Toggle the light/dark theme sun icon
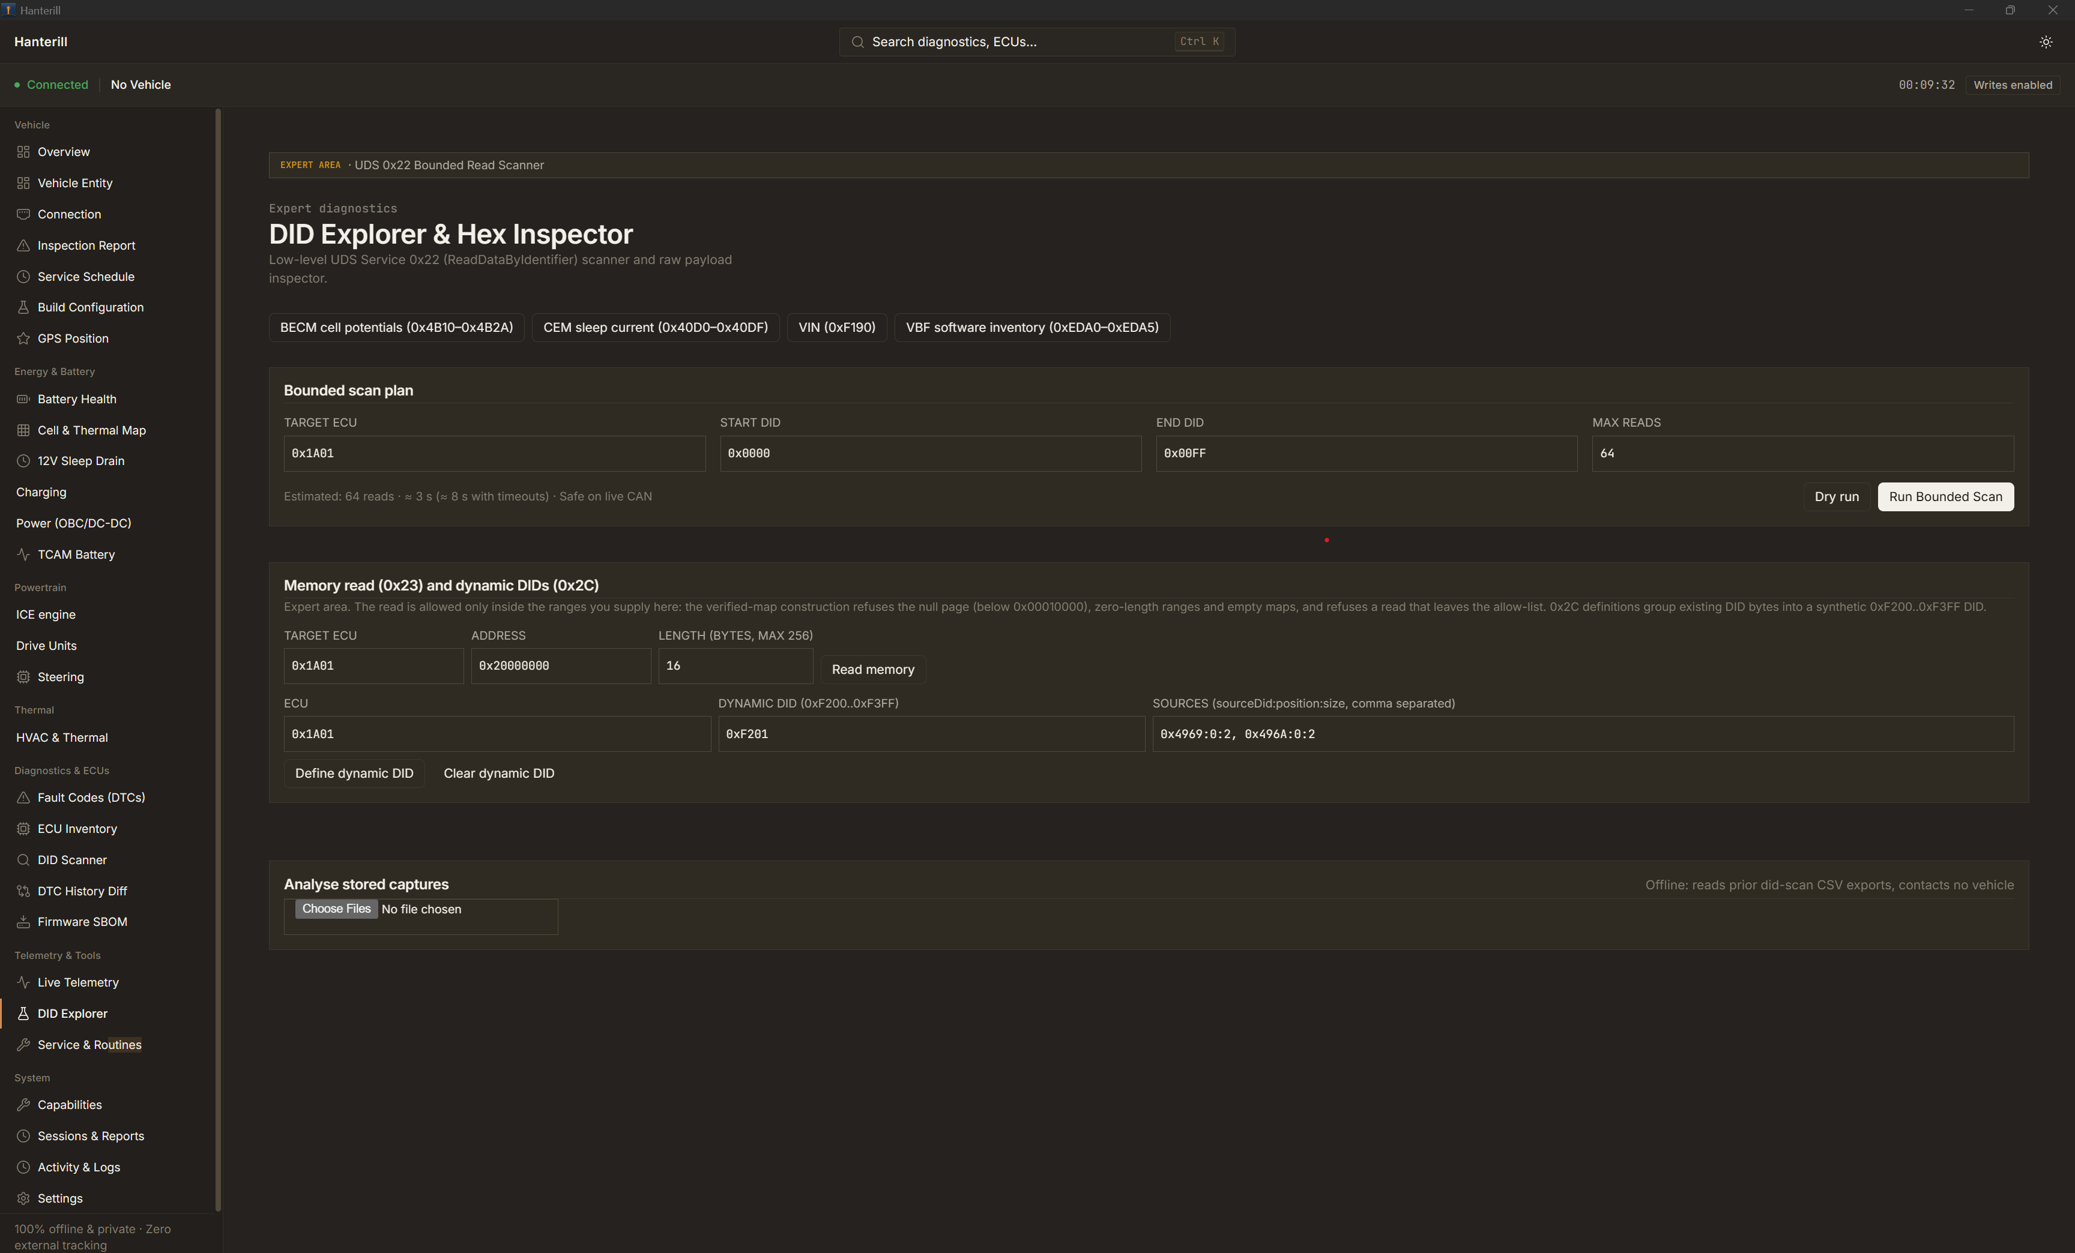The height and width of the screenshot is (1253, 2075). tap(2046, 42)
